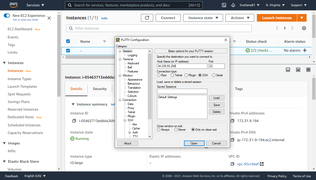Select Colours category in PuTTY tree
This screenshot has height=180, width=316.
132,96
